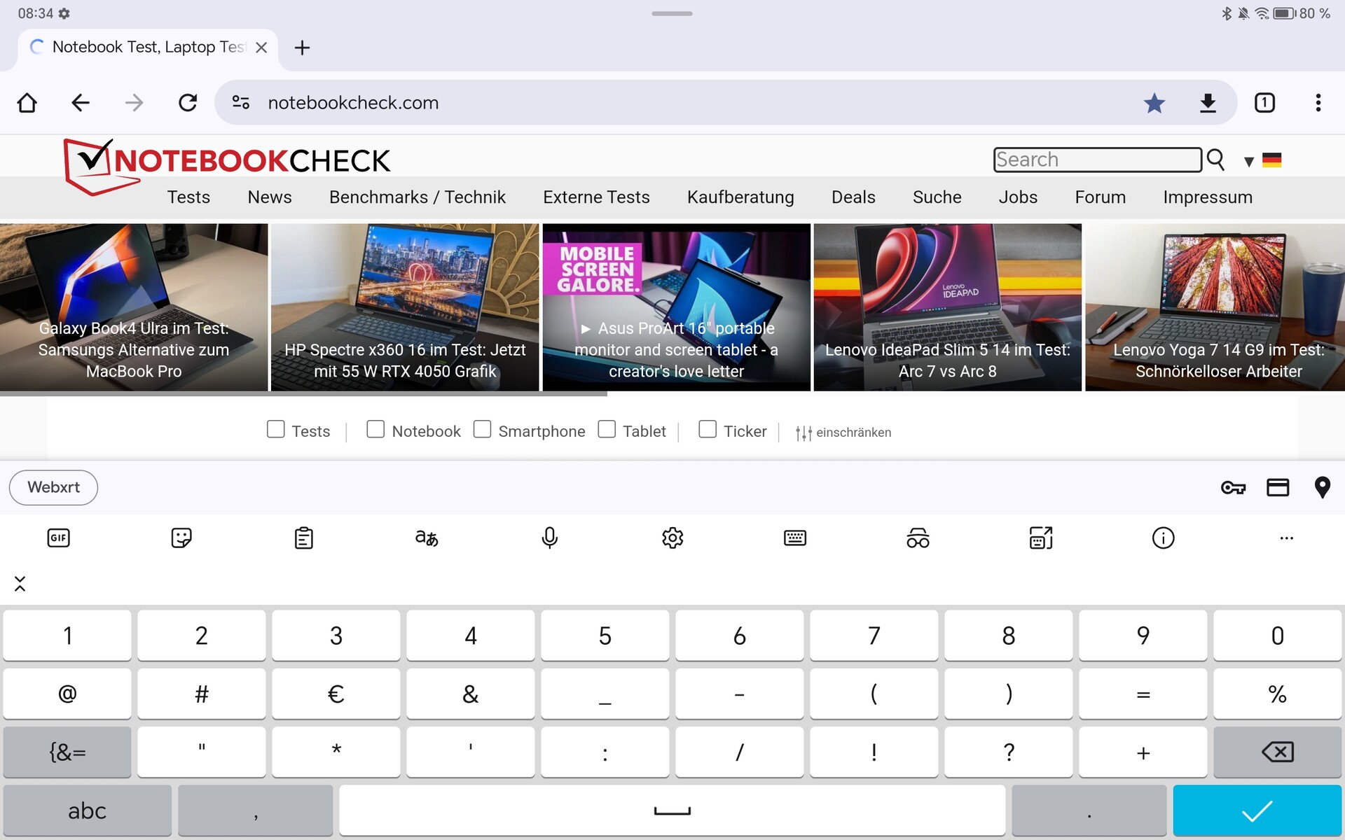The image size is (1345, 840).
Task: Activate microphone voice input
Action: pyautogui.click(x=550, y=538)
